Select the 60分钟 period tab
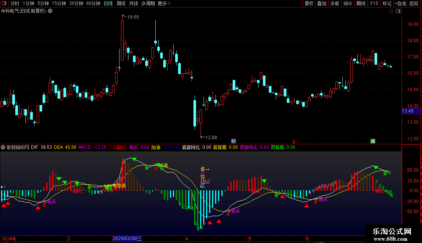Image resolution: width=422 pixels, height=243 pixels. pyautogui.click(x=93, y=3)
